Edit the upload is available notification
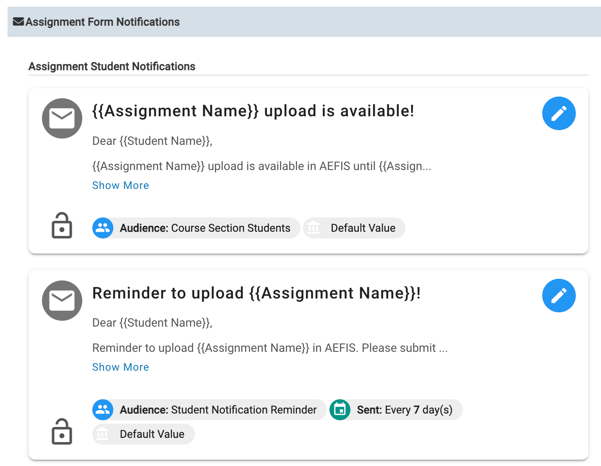 click(559, 113)
